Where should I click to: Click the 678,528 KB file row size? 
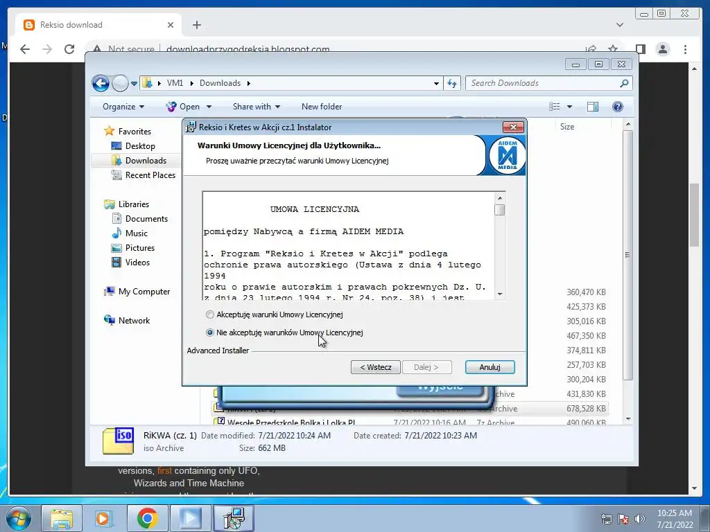coord(586,409)
